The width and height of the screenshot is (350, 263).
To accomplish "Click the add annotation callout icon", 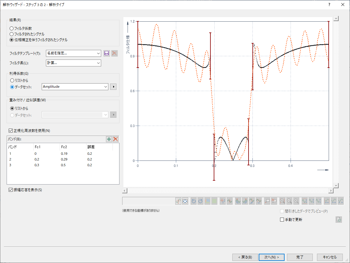I will (x=267, y=201).
